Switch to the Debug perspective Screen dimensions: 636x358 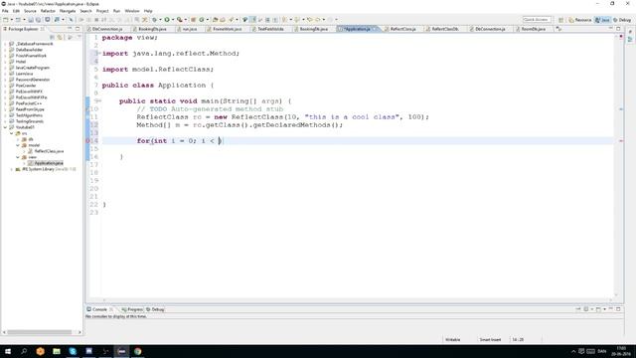pyautogui.click(x=622, y=20)
